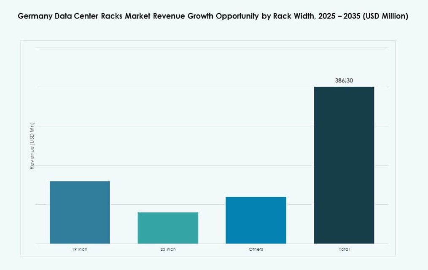The height and width of the screenshot is (270, 428).
Task: Click the tall Total revenue bar
Action: [344, 164]
